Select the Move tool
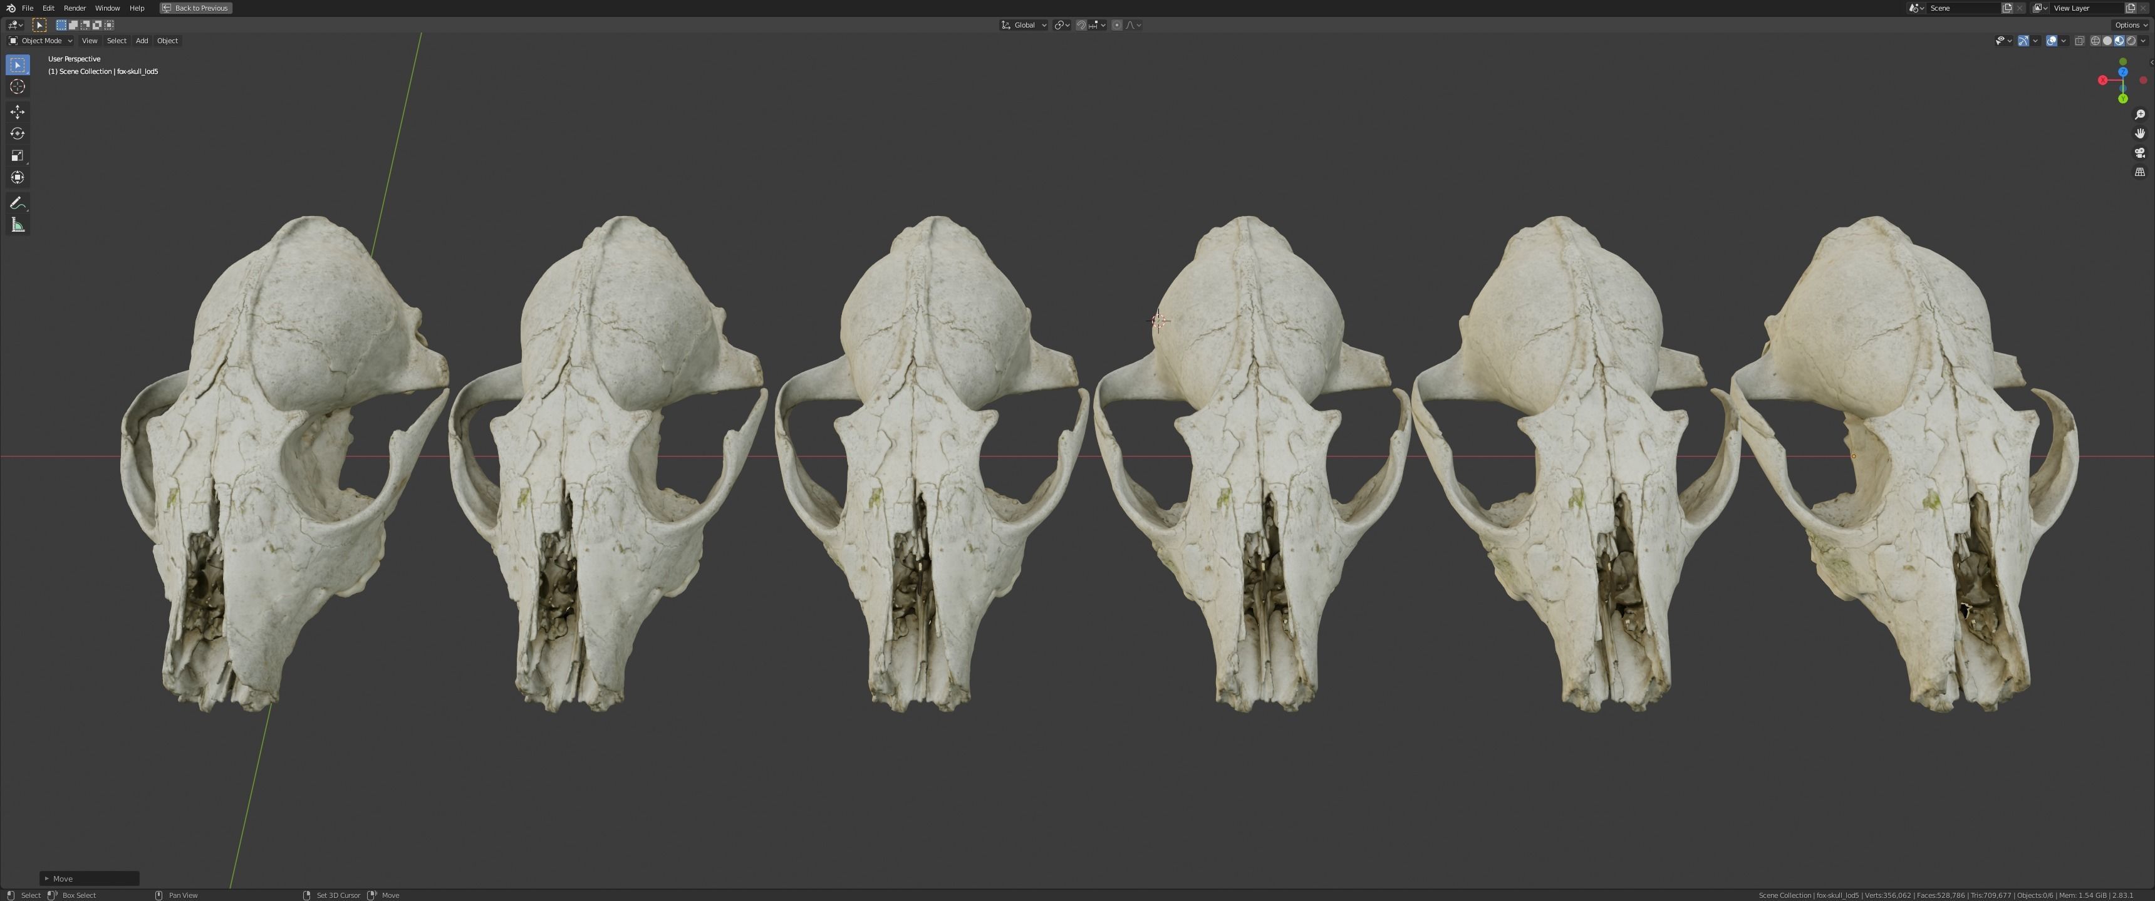This screenshot has height=901, width=2155. pyautogui.click(x=18, y=112)
